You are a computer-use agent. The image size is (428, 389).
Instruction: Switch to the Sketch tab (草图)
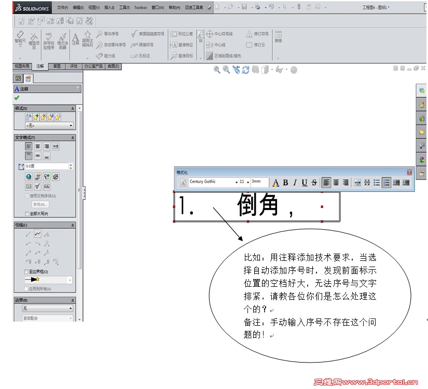pos(57,66)
